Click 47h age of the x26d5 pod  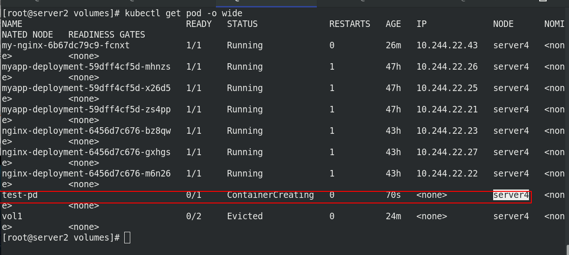point(393,88)
